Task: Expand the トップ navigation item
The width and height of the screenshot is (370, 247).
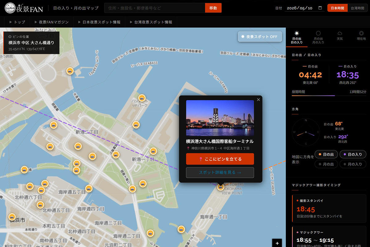Action: [x=17, y=22]
